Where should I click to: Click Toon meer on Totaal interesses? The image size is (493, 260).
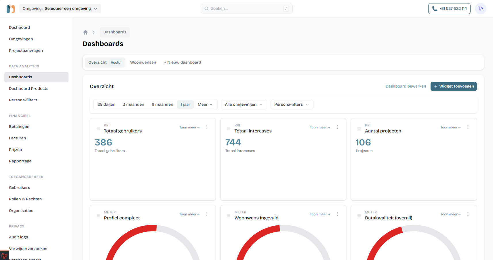click(x=320, y=127)
